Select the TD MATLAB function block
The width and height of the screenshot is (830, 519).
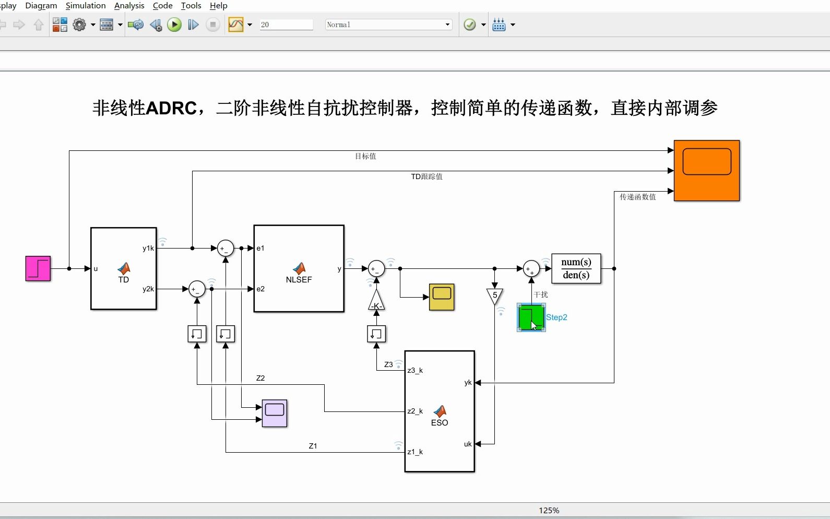124,268
